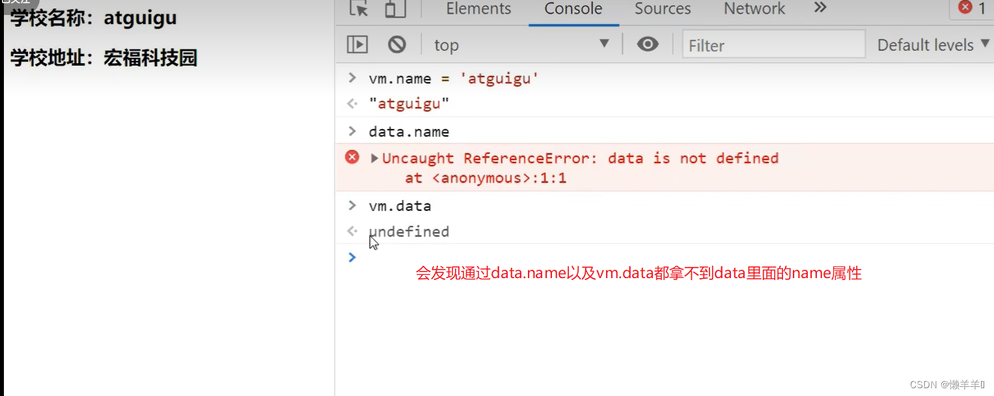Click the vm.data console entry
Screen dimensions: 994x396
[400, 206]
